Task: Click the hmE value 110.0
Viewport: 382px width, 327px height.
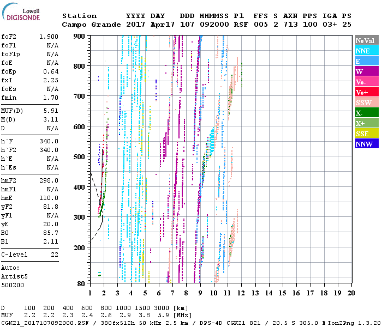Action: (49, 198)
